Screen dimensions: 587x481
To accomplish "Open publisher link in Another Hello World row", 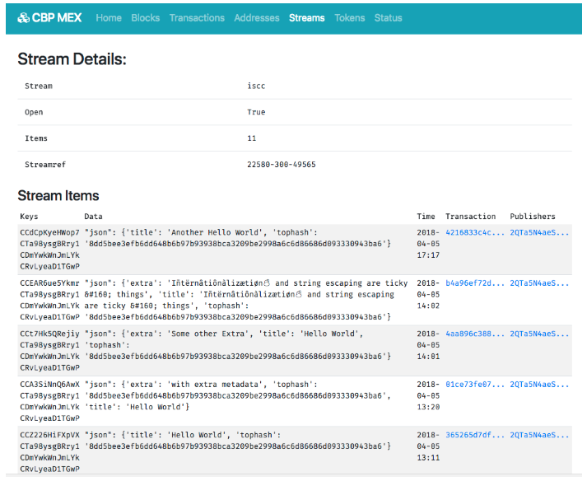I will click(x=539, y=232).
